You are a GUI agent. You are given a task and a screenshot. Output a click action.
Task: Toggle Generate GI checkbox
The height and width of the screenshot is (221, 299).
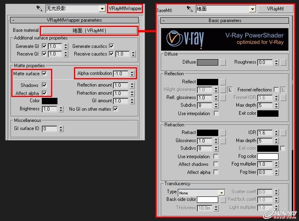click(44, 46)
